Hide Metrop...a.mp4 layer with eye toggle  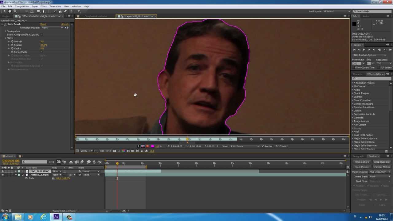click(3, 175)
